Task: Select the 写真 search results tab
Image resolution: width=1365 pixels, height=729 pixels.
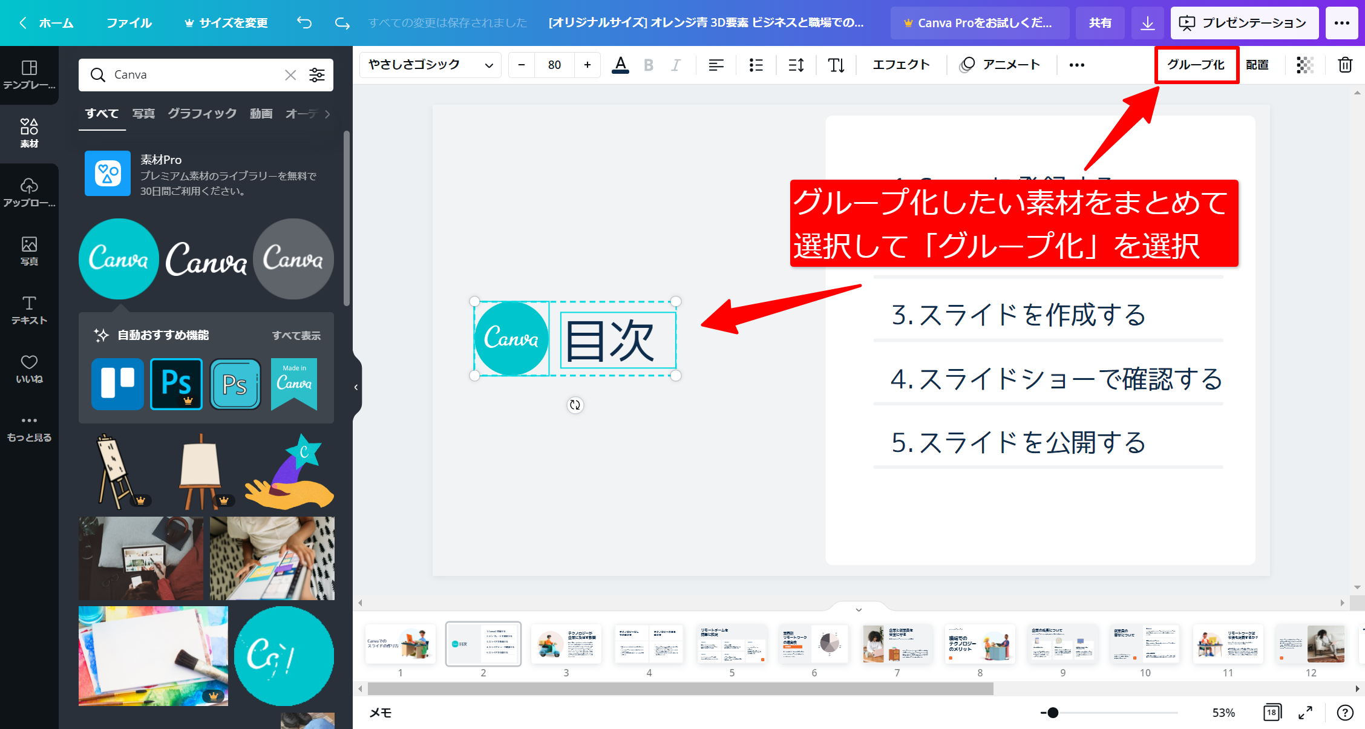Action: [143, 114]
